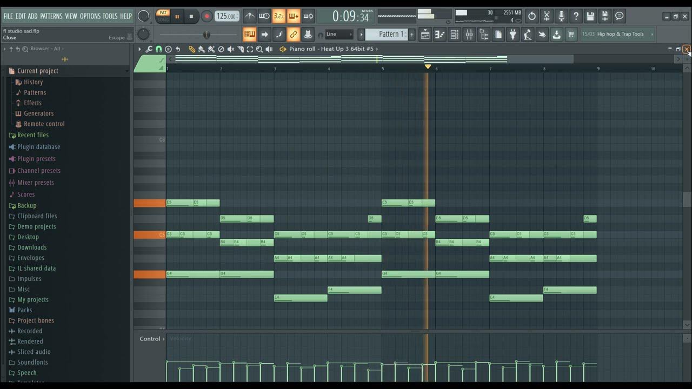The height and width of the screenshot is (389, 692).
Task: Expand the Mixer presets folder
Action: [36, 183]
